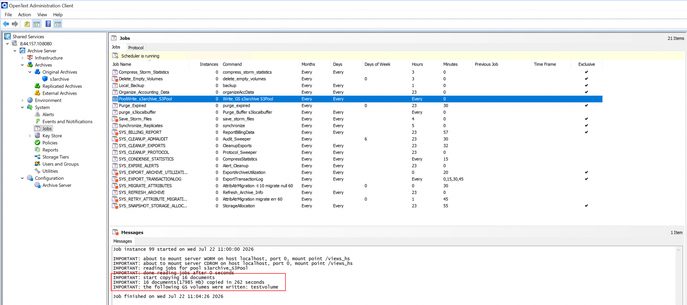Click the Messages panel header icon
The width and height of the screenshot is (687, 305).
click(115, 232)
